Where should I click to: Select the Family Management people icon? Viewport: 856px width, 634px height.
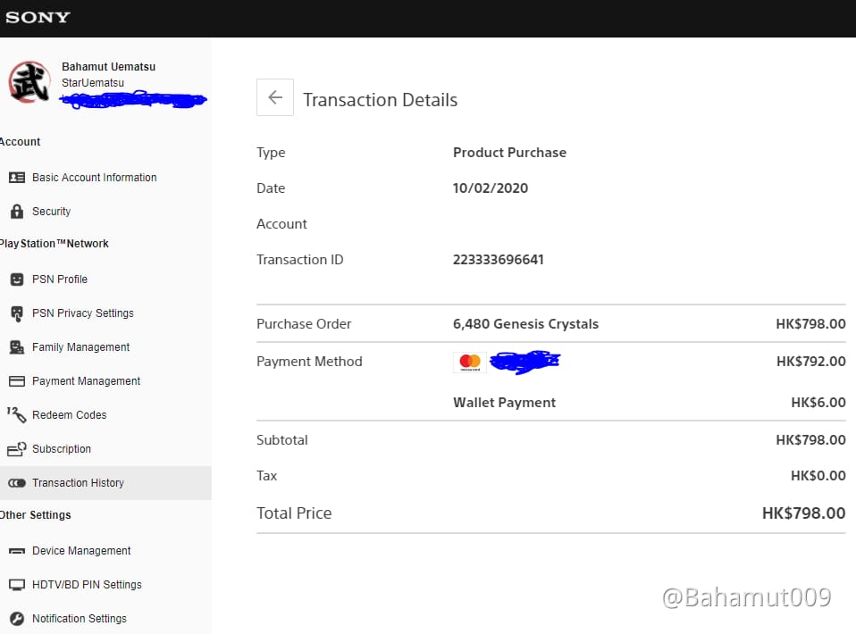coord(18,346)
